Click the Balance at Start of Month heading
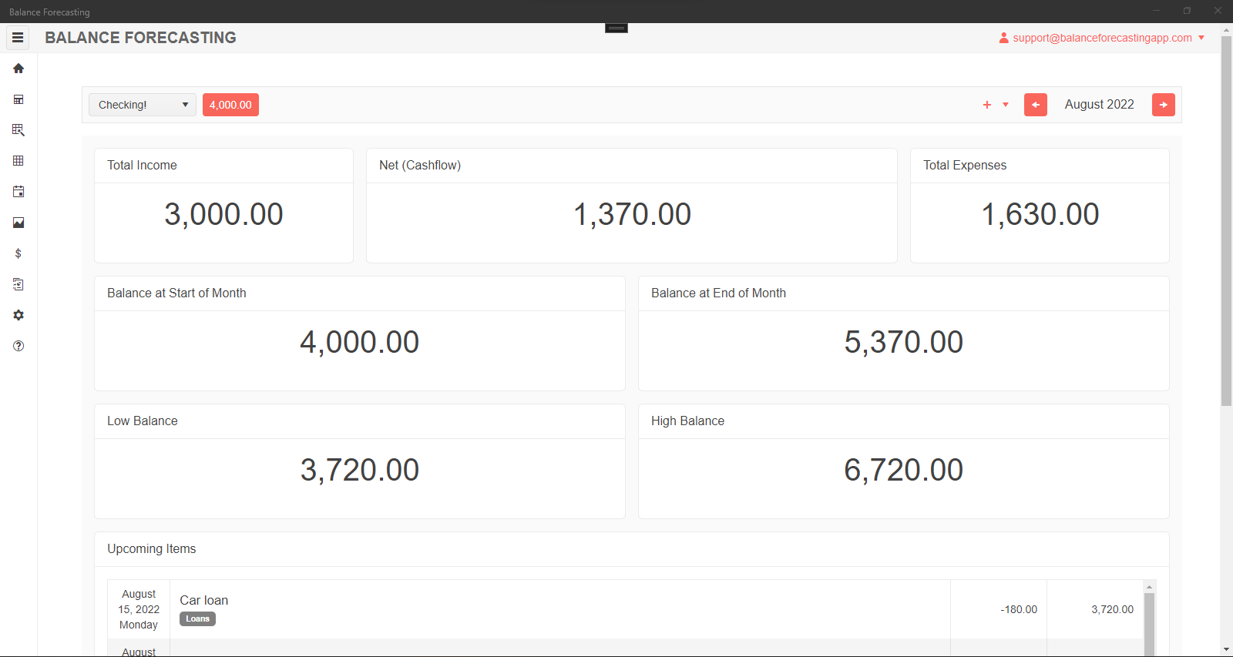The image size is (1233, 657). click(x=176, y=293)
